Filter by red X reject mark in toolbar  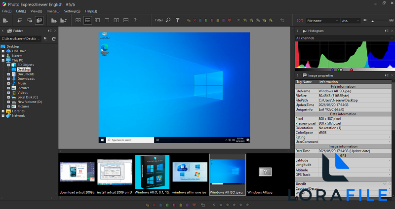(195, 20)
